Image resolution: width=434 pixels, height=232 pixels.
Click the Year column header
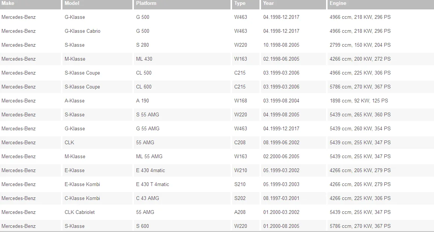pyautogui.click(x=293, y=4)
